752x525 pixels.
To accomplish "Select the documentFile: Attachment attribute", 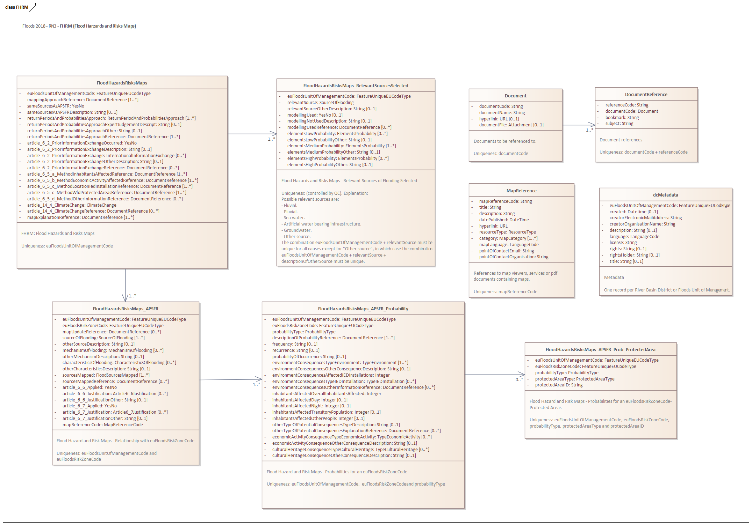I will click(x=511, y=125).
